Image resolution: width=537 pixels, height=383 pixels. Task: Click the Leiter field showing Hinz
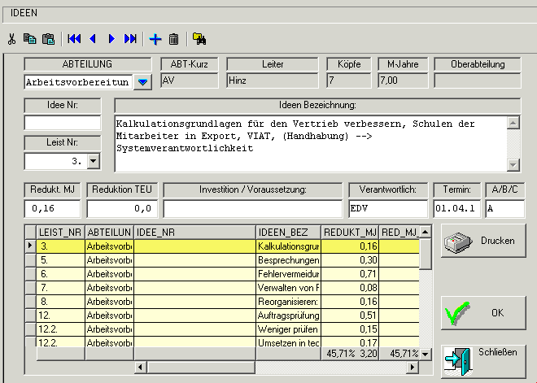pos(273,81)
